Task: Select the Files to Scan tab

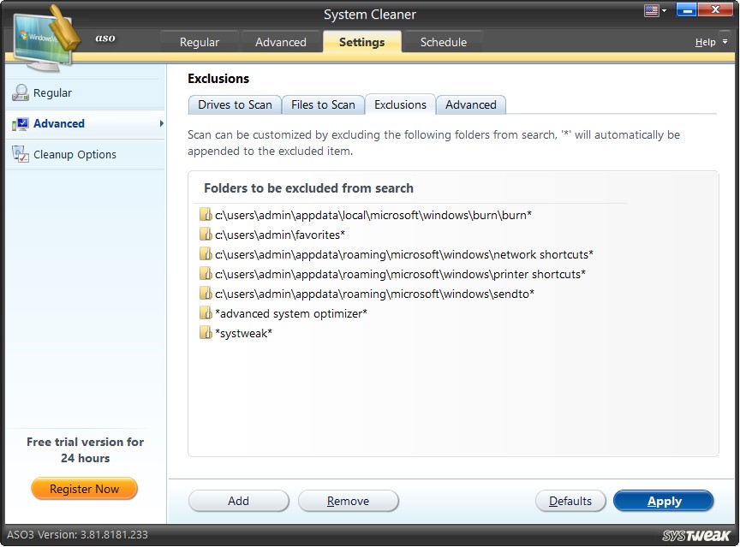Action: pos(323,104)
